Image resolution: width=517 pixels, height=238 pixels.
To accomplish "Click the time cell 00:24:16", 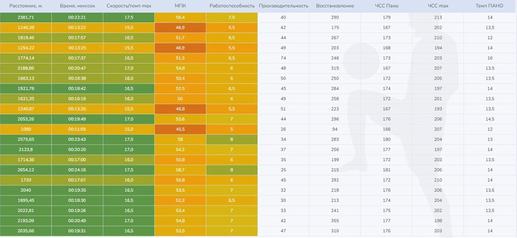I will point(77,170).
